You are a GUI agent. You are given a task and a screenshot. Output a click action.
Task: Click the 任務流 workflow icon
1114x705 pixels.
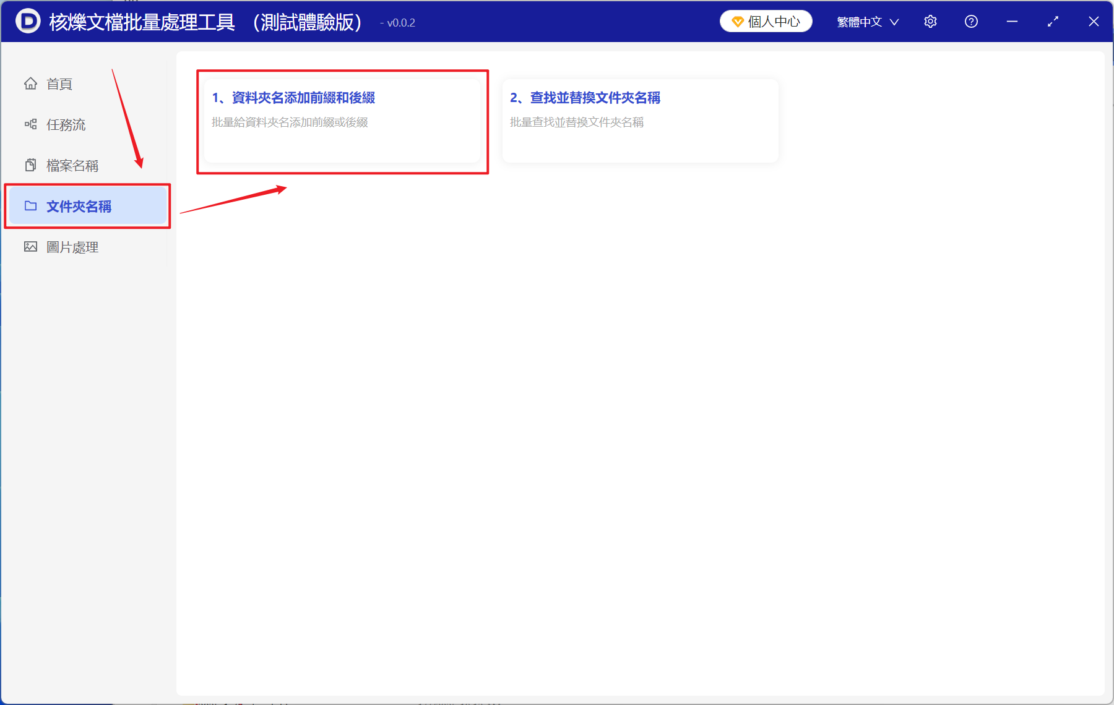coord(30,124)
